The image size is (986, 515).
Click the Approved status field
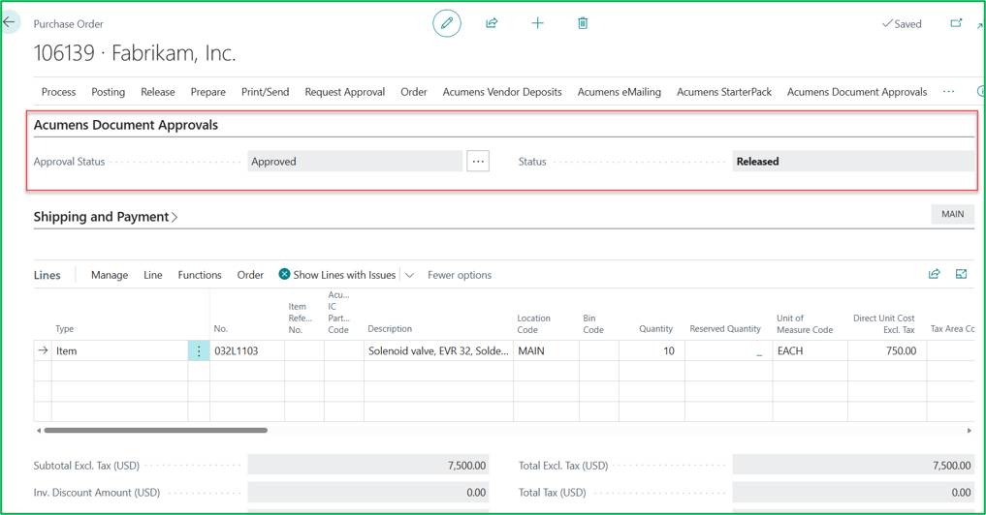(x=355, y=162)
